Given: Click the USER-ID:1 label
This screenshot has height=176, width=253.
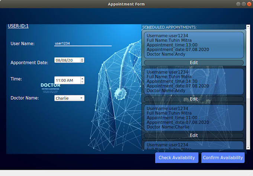Looking at the screenshot, I should point(18,26).
